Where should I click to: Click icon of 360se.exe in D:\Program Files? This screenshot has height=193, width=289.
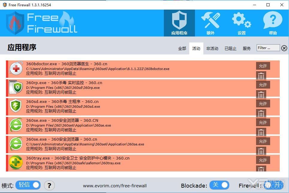coord(16,125)
